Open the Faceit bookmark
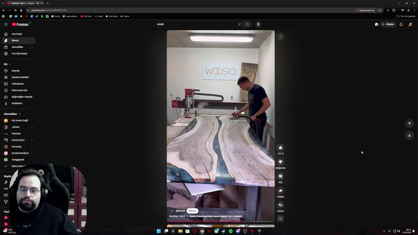The height and width of the screenshot is (235, 418). click(98, 16)
